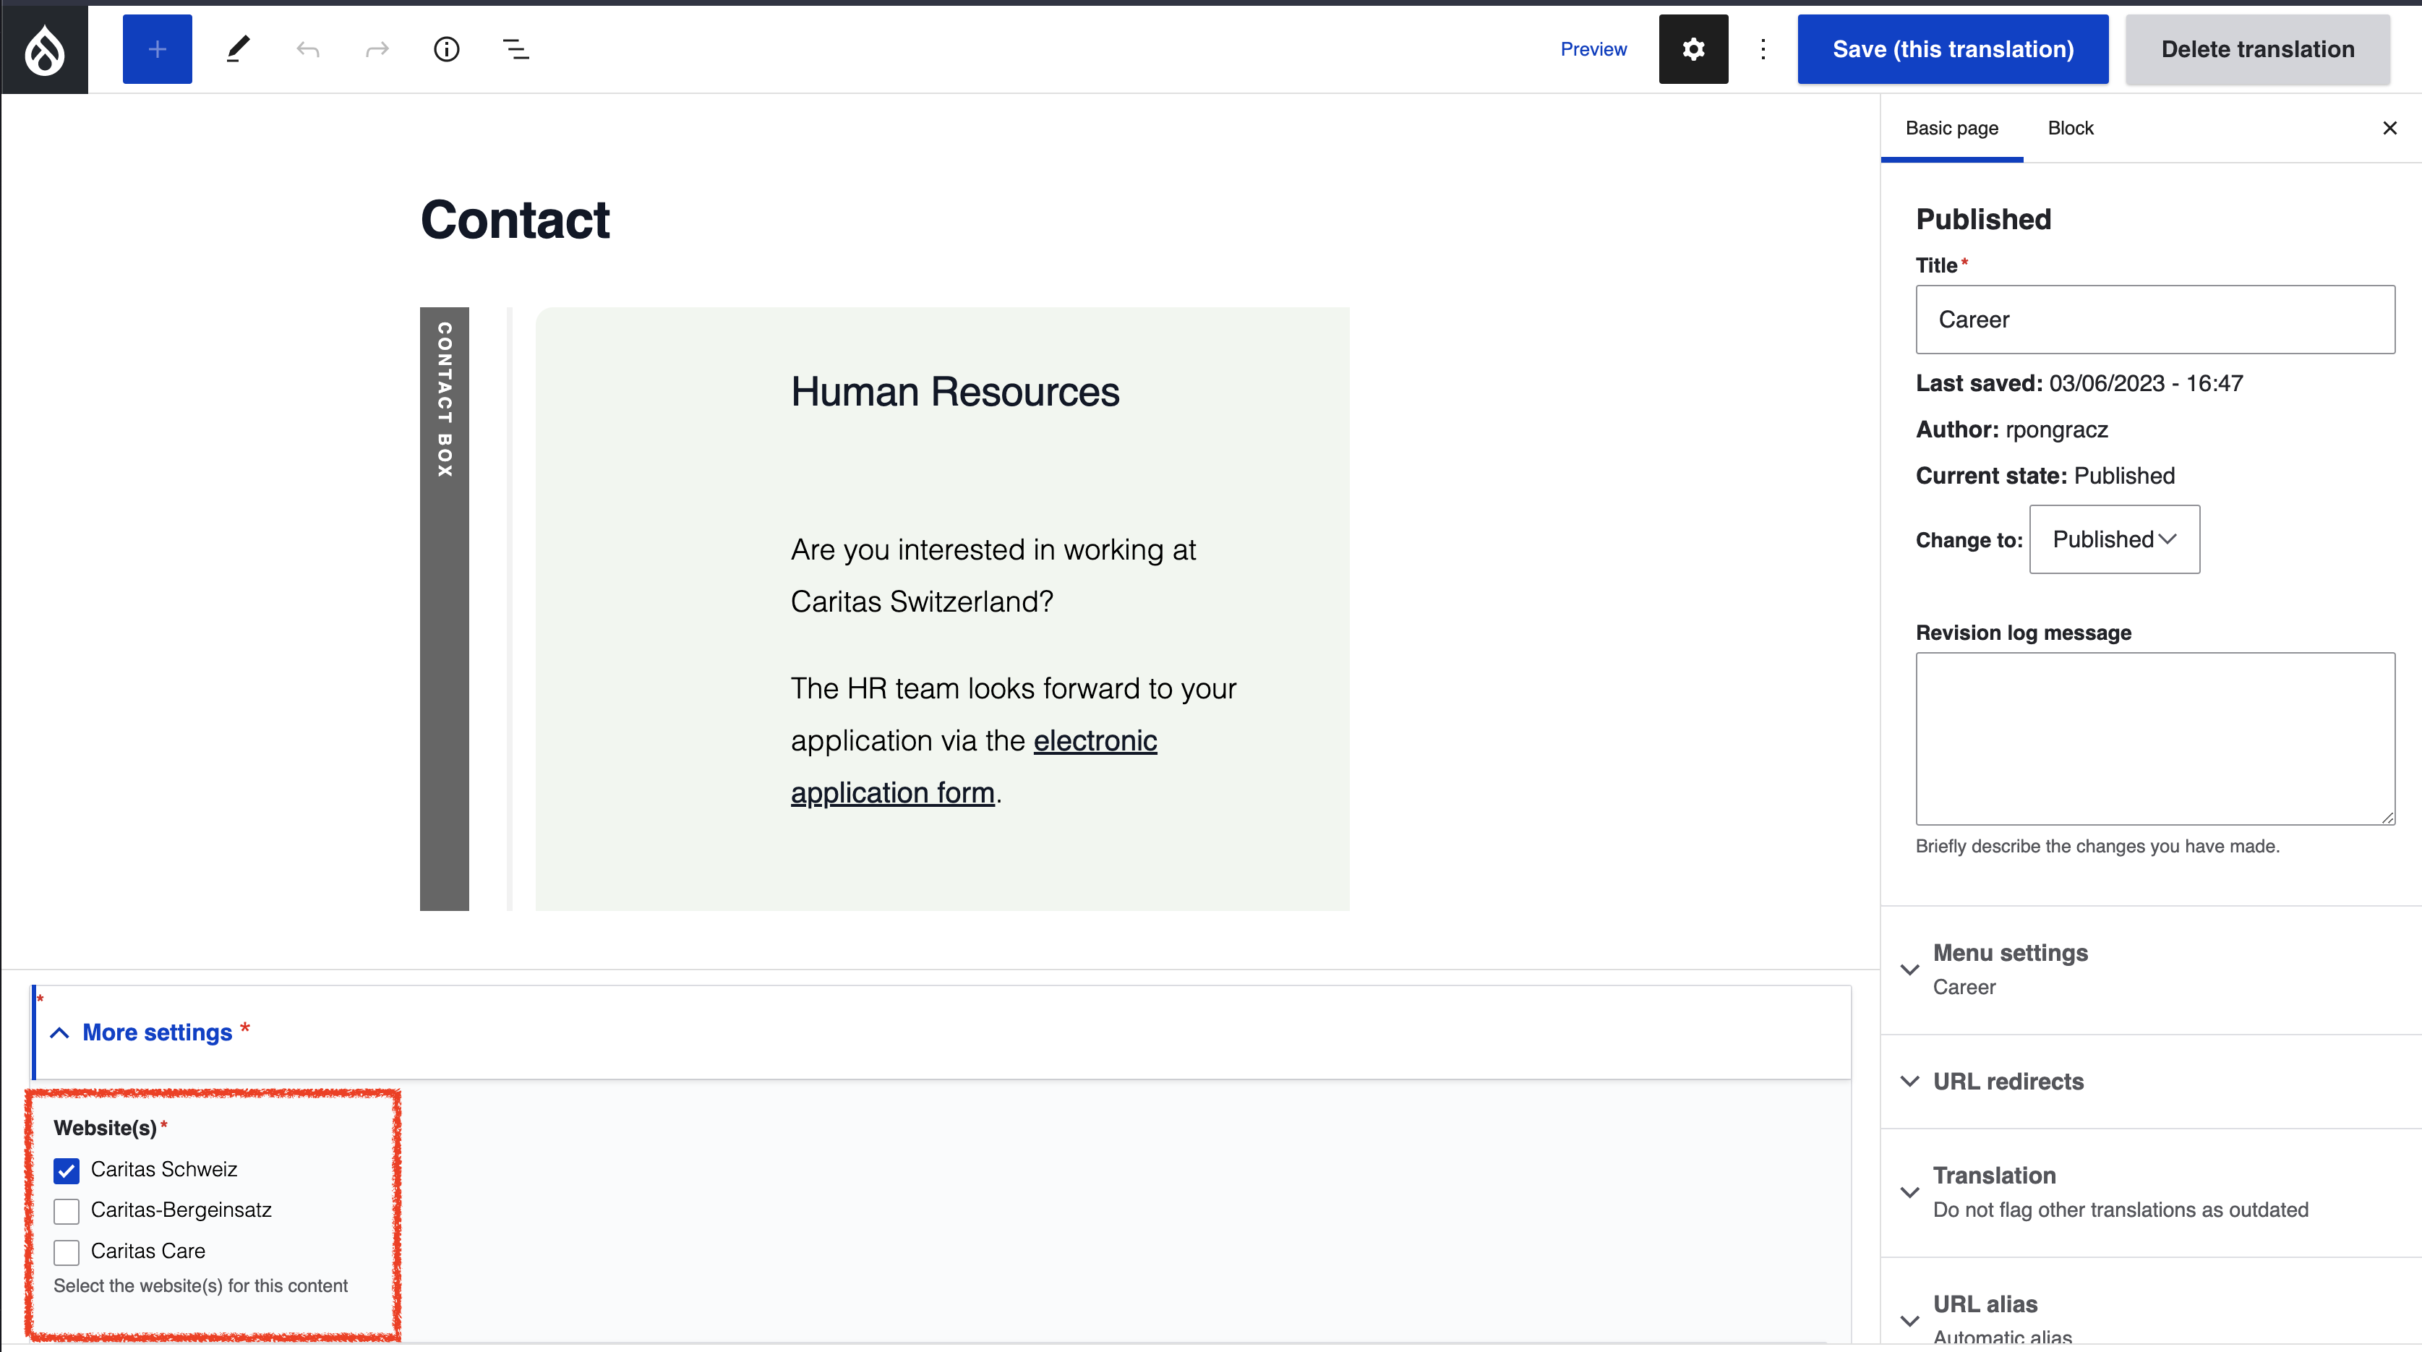Enable the Caritas Care website checkbox
This screenshot has width=2422, height=1352.
[x=67, y=1249]
